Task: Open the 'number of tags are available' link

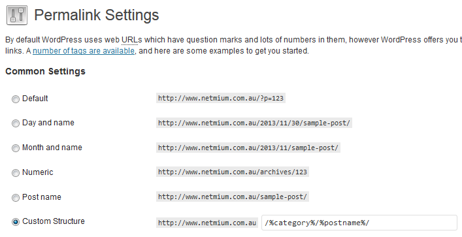Action: [84, 51]
